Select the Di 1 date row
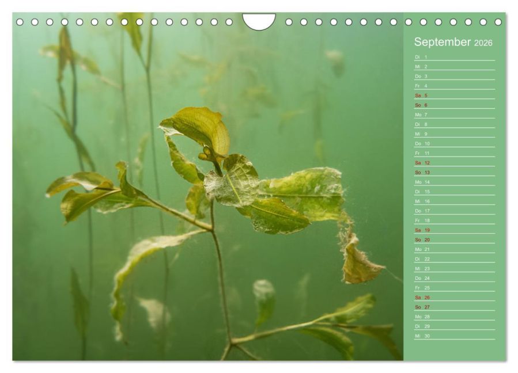The image size is (518, 373). [x=455, y=57]
